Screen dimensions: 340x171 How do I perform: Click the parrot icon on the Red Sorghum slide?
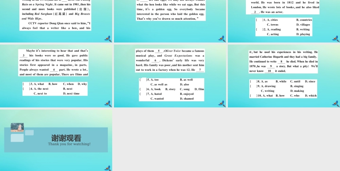(x=108, y=39)
